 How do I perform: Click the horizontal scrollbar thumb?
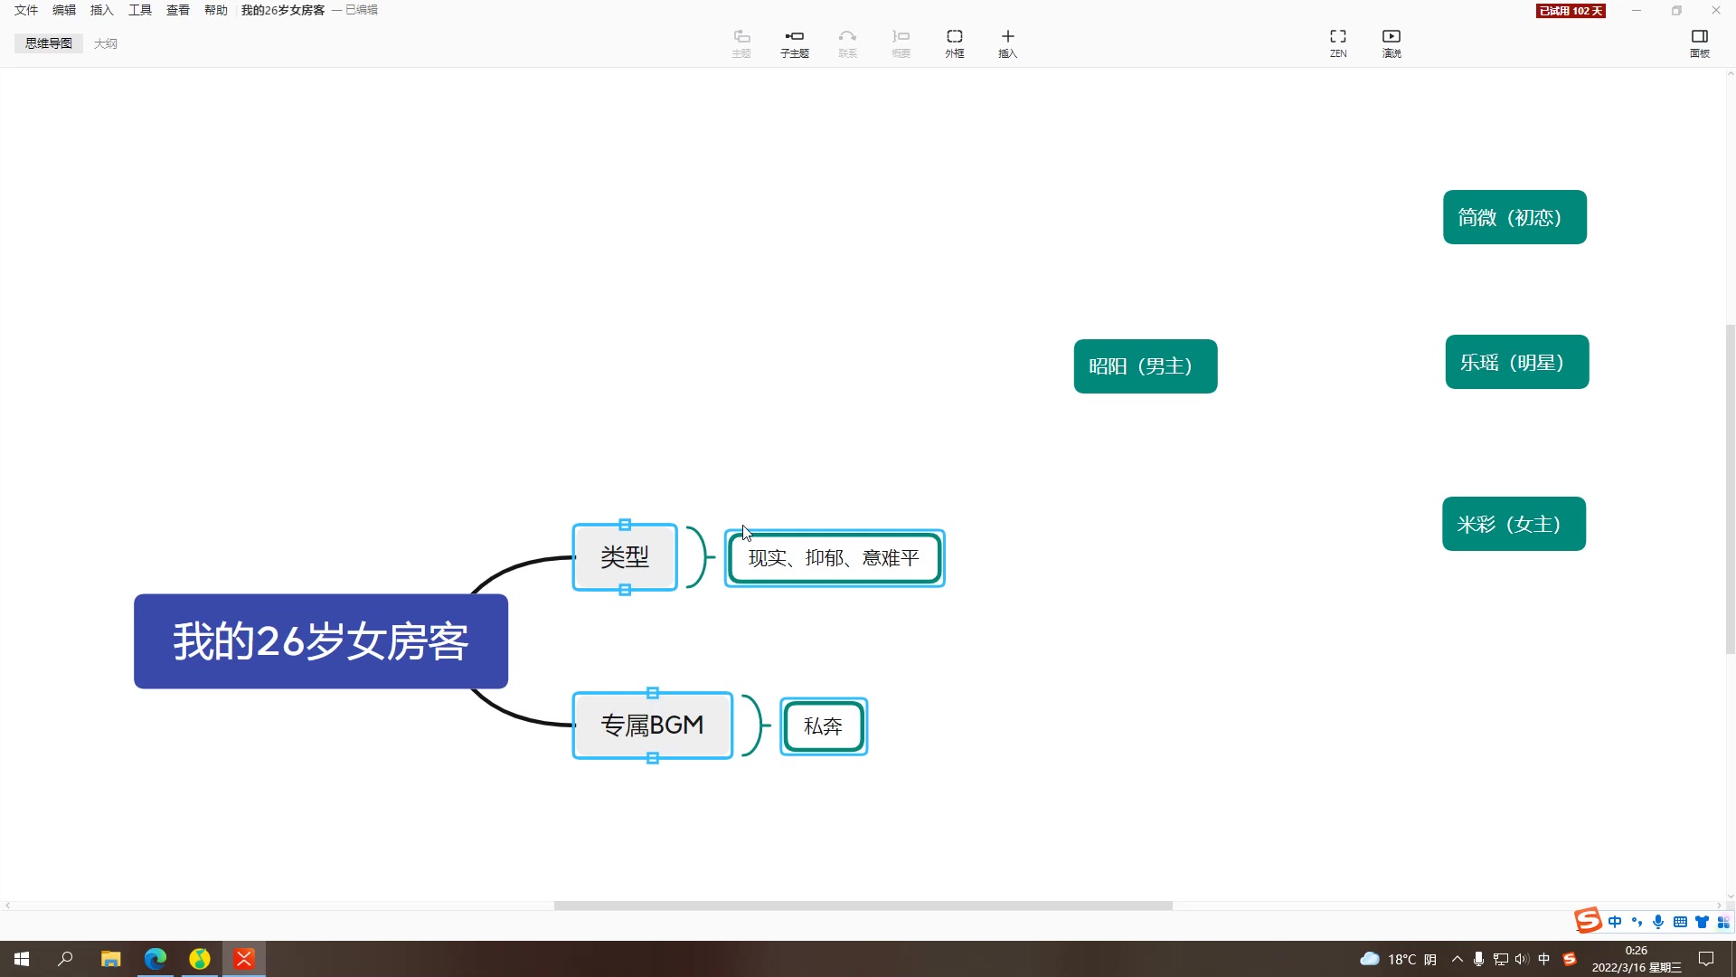coord(863,906)
